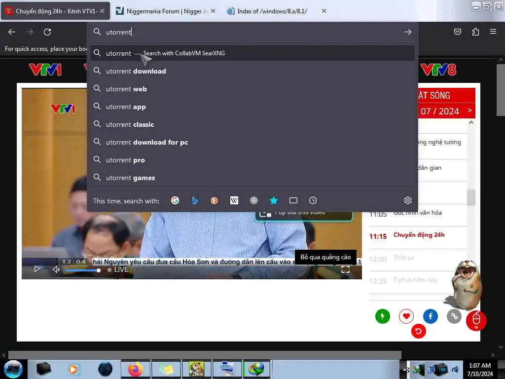Viewport: 505px width, 379px height.
Task: Click the green lightning round button
Action: (x=383, y=316)
